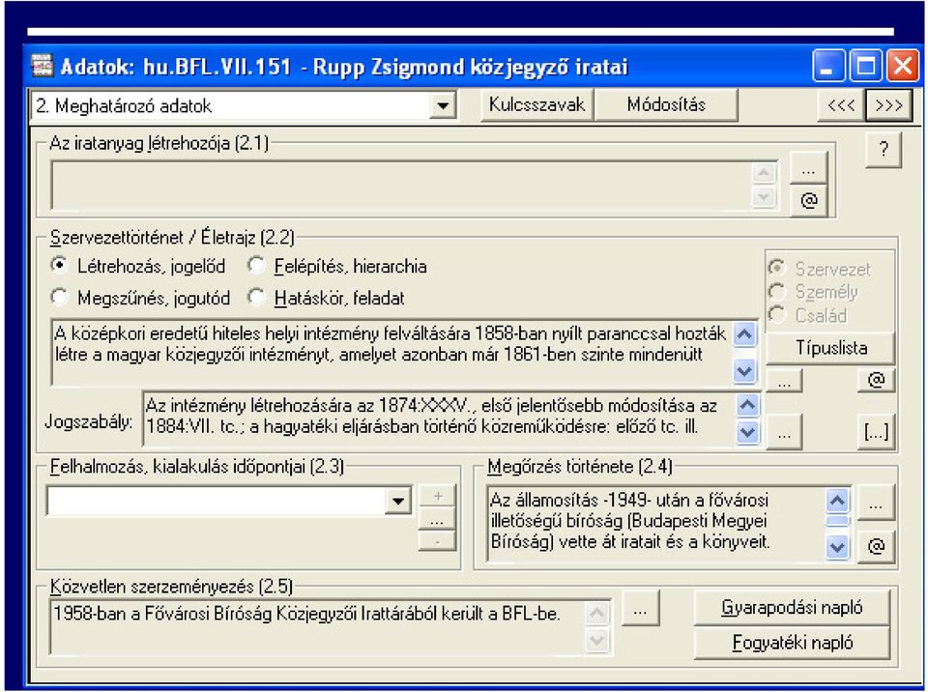
Task: Click ellipsis button beside Felhalmozás dropdown
Action: (437, 519)
